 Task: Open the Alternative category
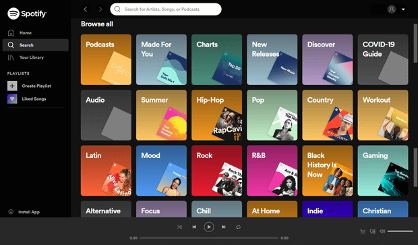click(x=106, y=209)
